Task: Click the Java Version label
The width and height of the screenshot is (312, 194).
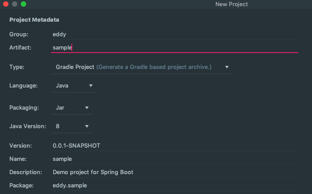Action: pos(27,126)
